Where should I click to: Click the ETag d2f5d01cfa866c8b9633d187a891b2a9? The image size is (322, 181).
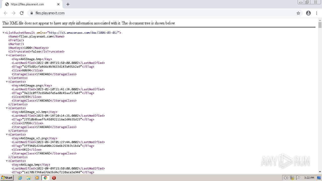pyautogui.click(x=52, y=67)
